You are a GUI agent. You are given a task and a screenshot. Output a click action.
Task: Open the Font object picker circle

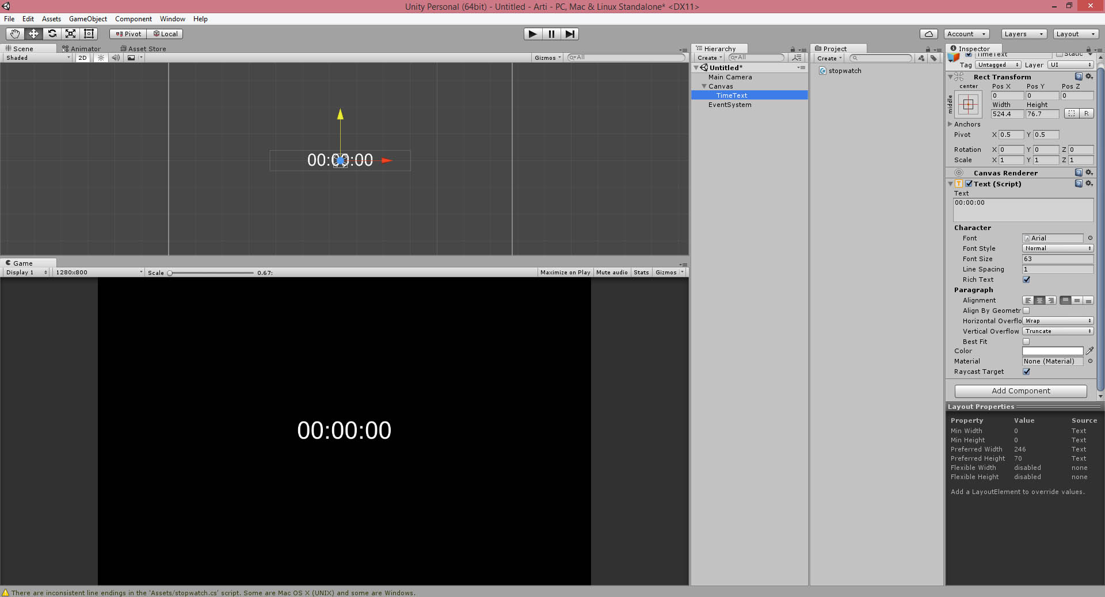coord(1090,238)
